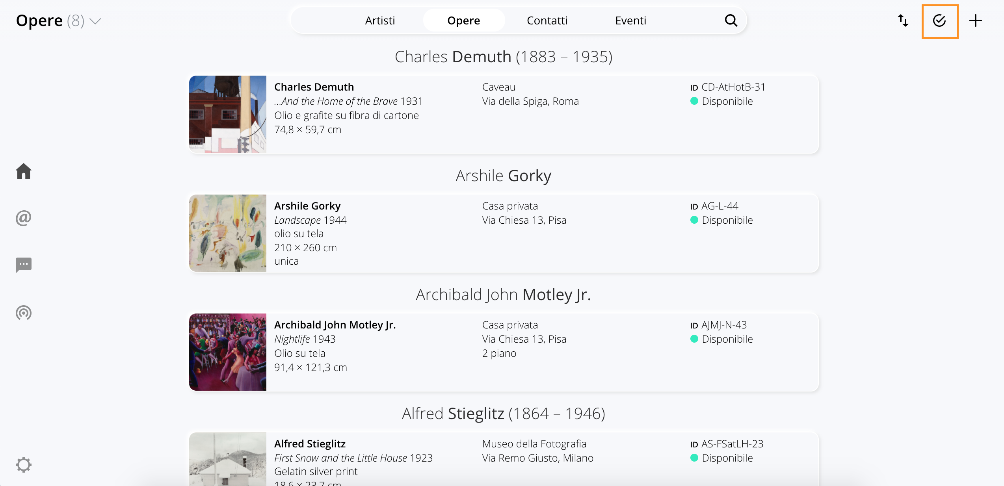Click the search magnifier icon

pos(731,20)
